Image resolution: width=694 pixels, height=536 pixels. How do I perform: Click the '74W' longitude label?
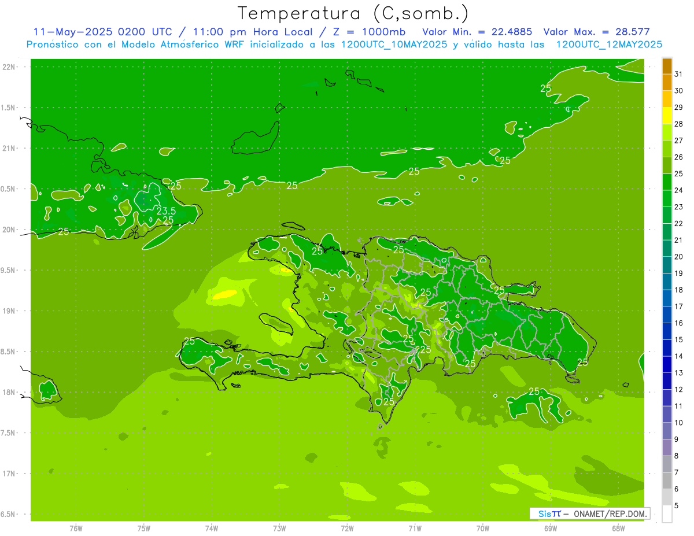click(x=211, y=528)
